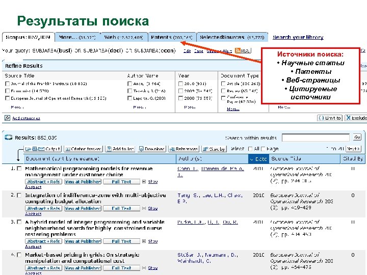Select result 2 checkbox
This screenshot has width=367, height=275.
(19, 195)
